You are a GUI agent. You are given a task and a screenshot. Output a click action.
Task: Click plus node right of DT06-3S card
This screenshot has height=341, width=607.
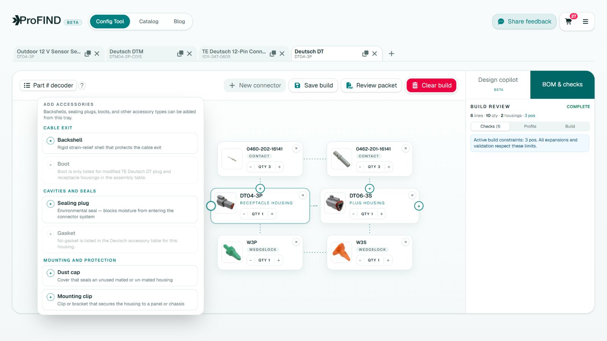(419, 206)
